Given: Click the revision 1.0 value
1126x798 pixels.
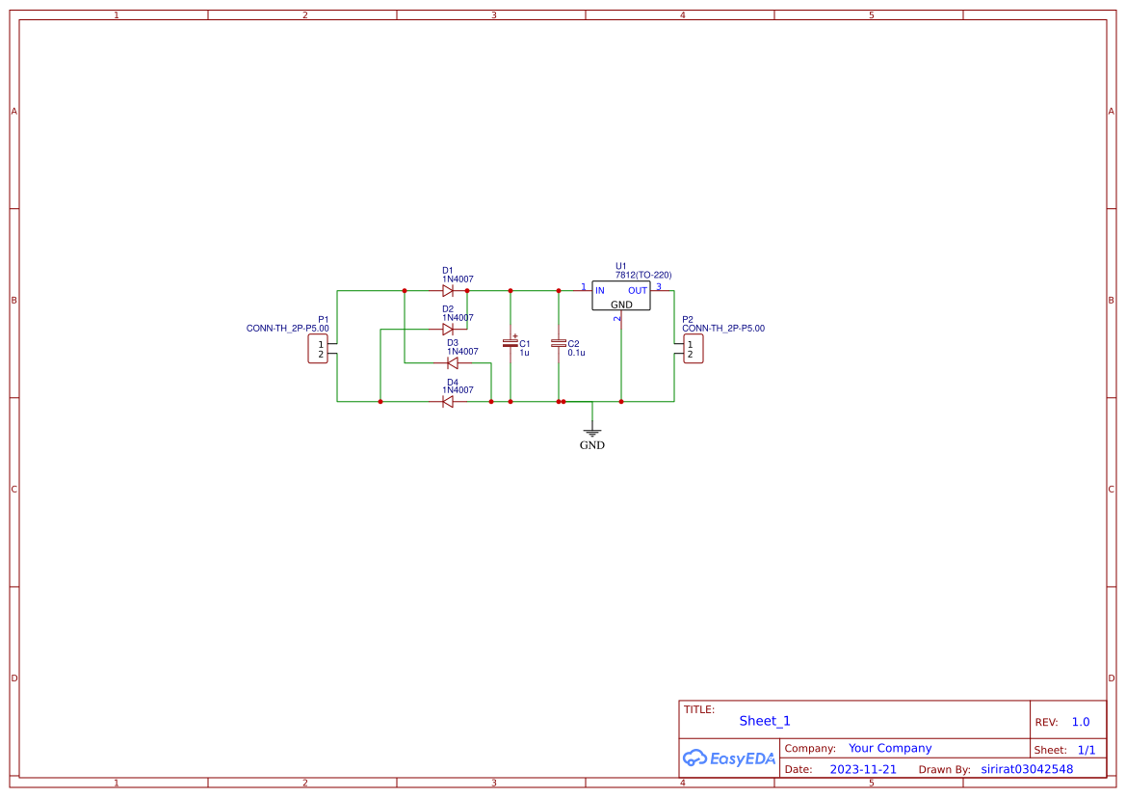Looking at the screenshot, I should point(1079,721).
